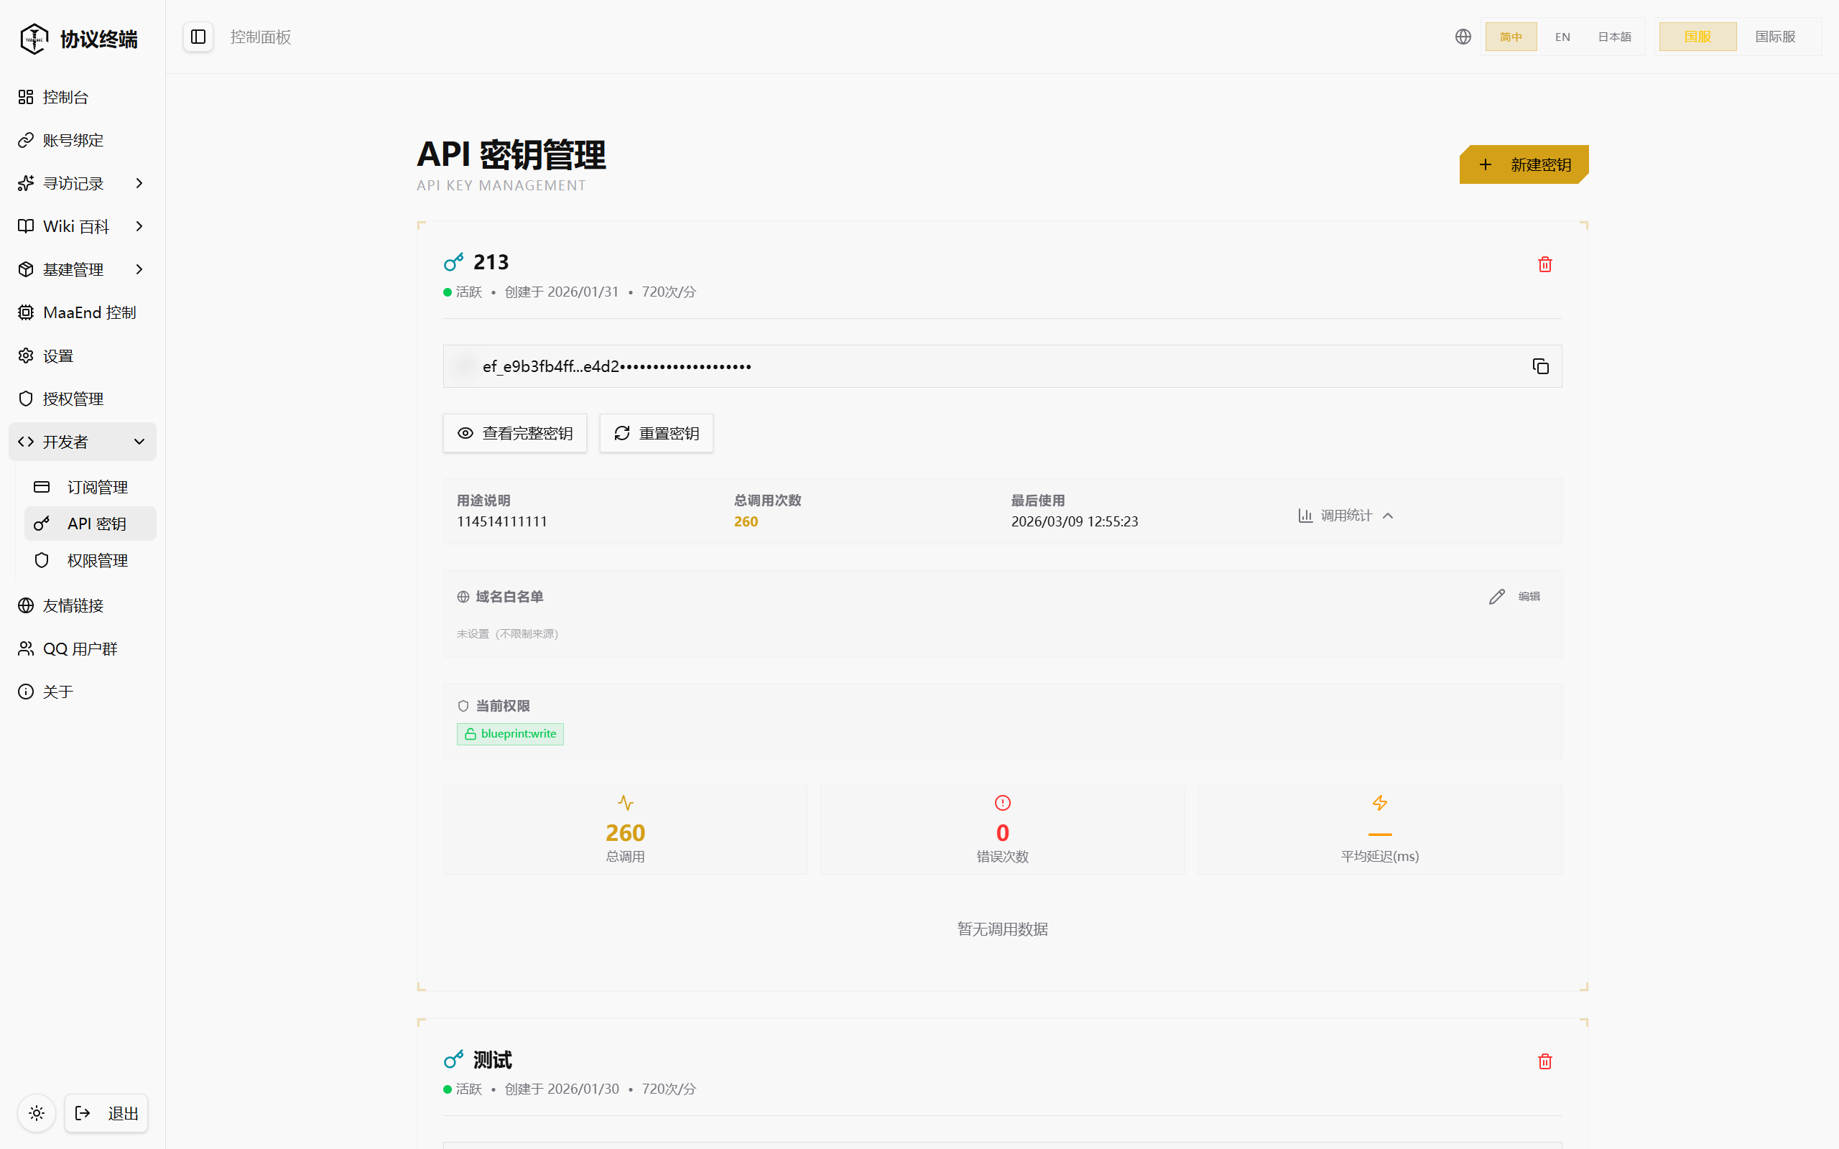Image resolution: width=1839 pixels, height=1149 pixels.
Task: Edit the 域名白名单
Action: point(1514,597)
